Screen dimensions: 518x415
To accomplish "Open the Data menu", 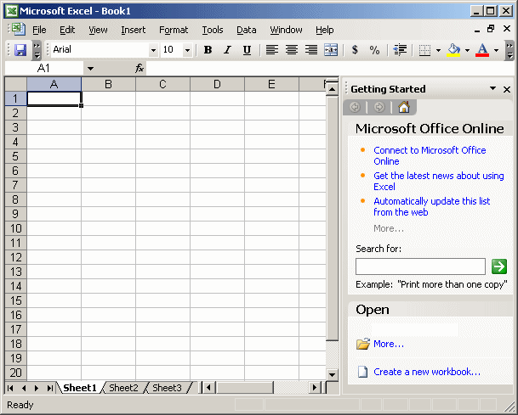I will (247, 30).
